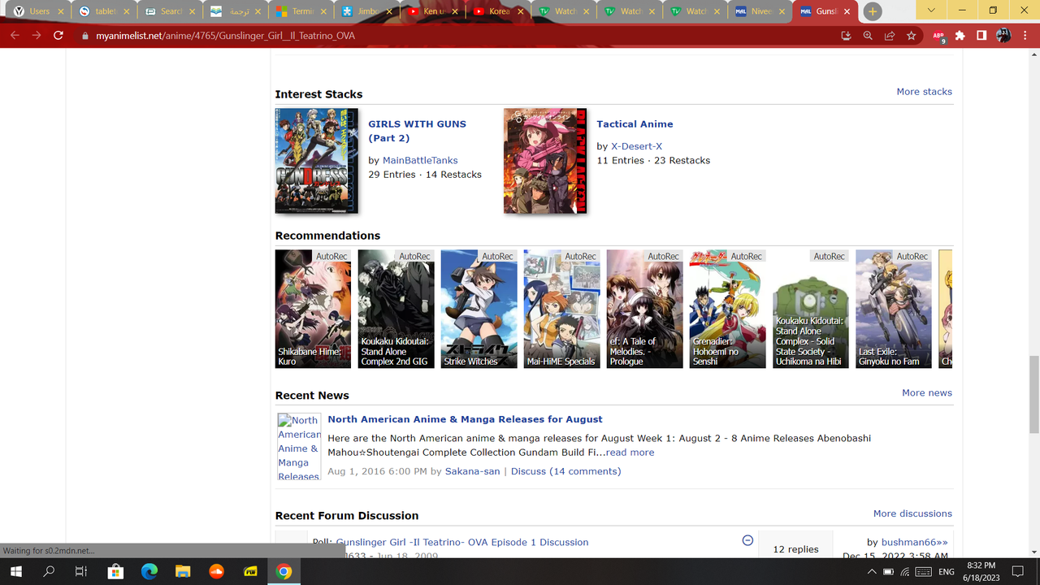Open the Windows Start menu
Image resolution: width=1040 pixels, height=585 pixels.
[x=15, y=572]
